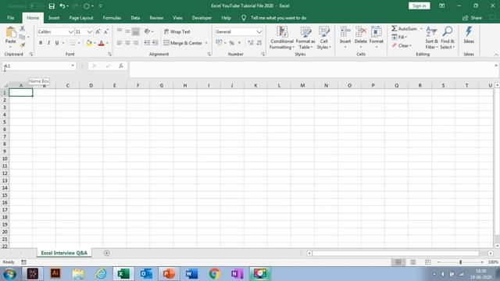Click the Delete cells icon
500x281 pixels.
[x=361, y=32]
